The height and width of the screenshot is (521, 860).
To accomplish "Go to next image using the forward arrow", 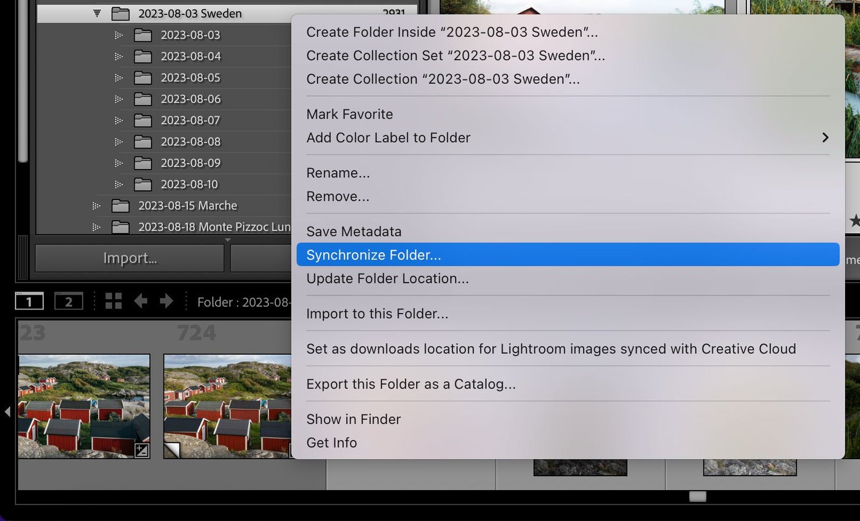I will click(166, 300).
